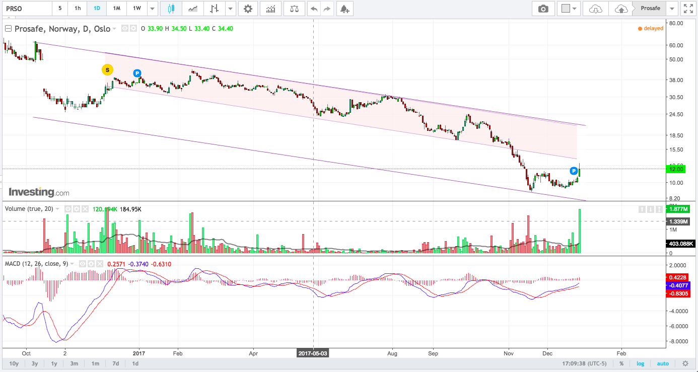Expand the time interval dropdown arrow after 1W
Image resolution: width=698 pixels, height=372 pixels.
(x=152, y=9)
